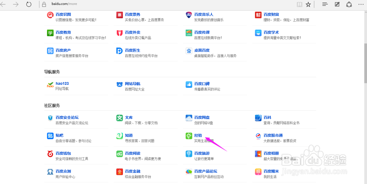
Task: Click the 百度财富 red icon
Action: [x=258, y=15]
